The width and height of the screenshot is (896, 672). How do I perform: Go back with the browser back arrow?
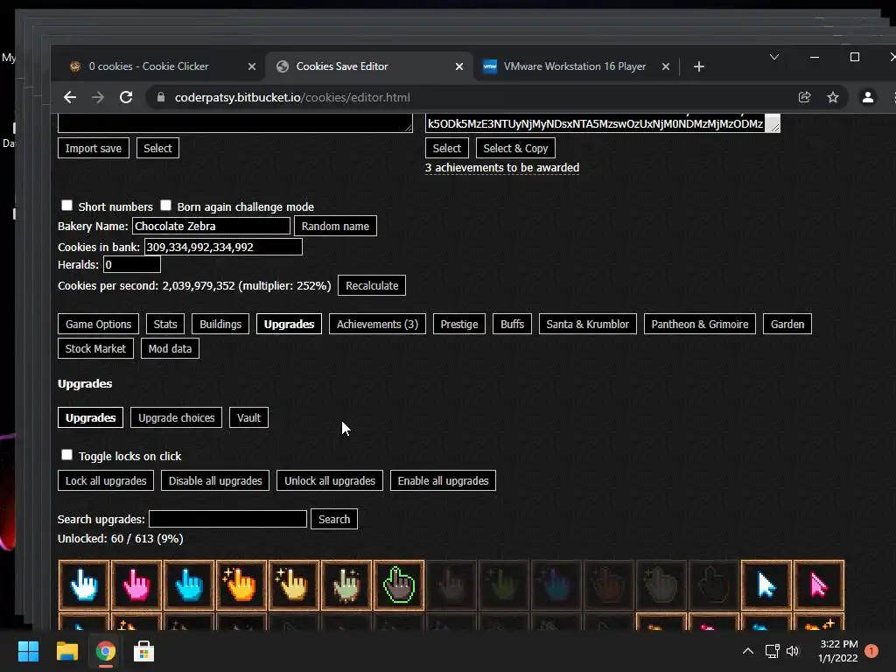pyautogui.click(x=70, y=97)
